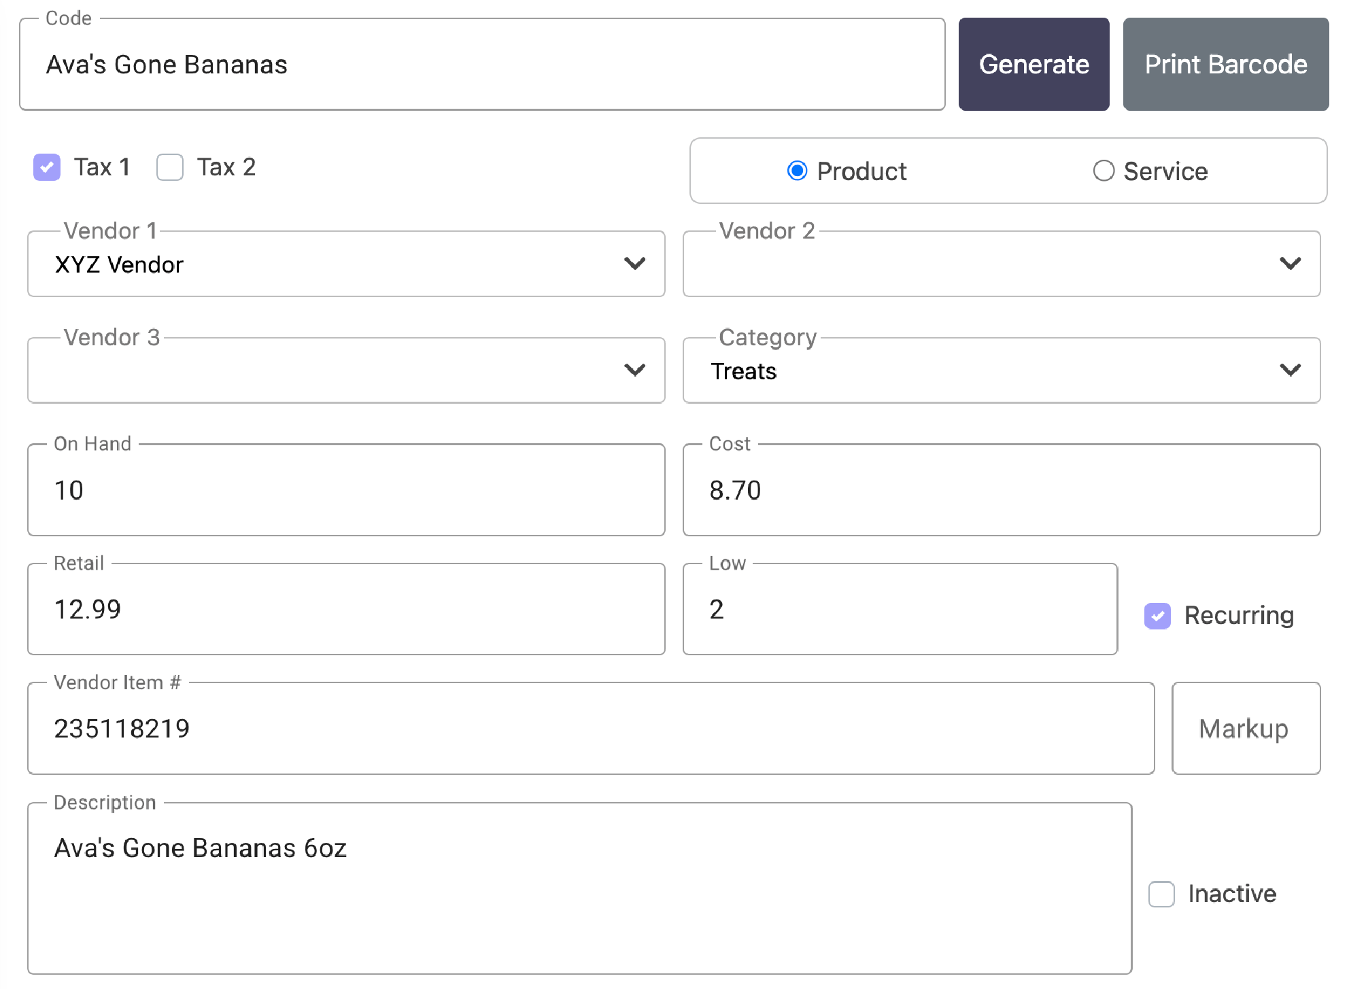1349x989 pixels.
Task: Enable the Tax 2 checkbox
Action: pos(169,167)
